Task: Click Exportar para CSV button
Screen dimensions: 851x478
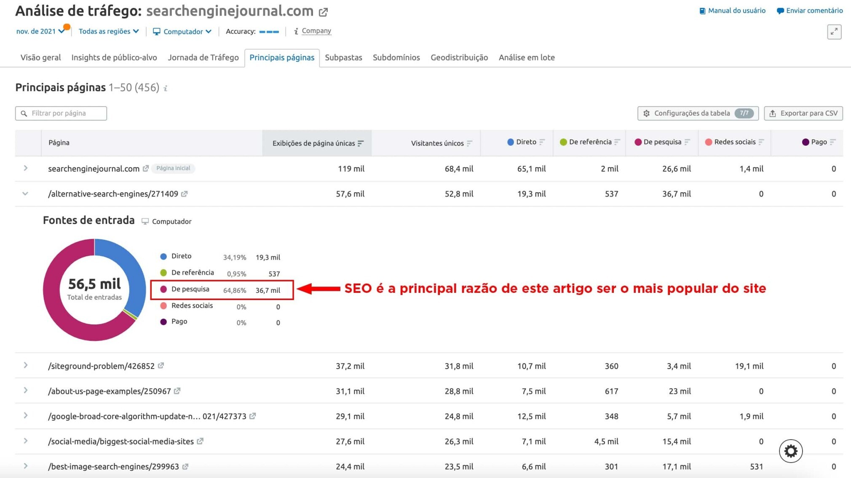Action: tap(803, 113)
